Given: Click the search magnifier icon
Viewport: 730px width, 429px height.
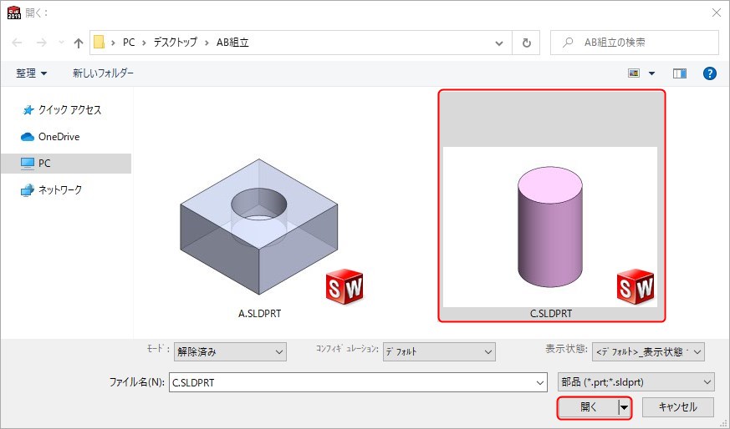Looking at the screenshot, I should tap(569, 43).
